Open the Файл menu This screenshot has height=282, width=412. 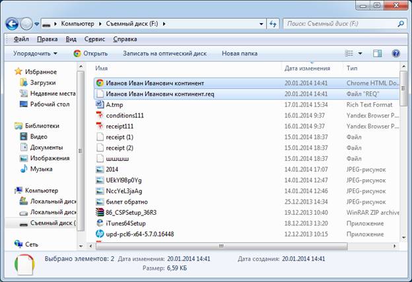tap(20, 39)
